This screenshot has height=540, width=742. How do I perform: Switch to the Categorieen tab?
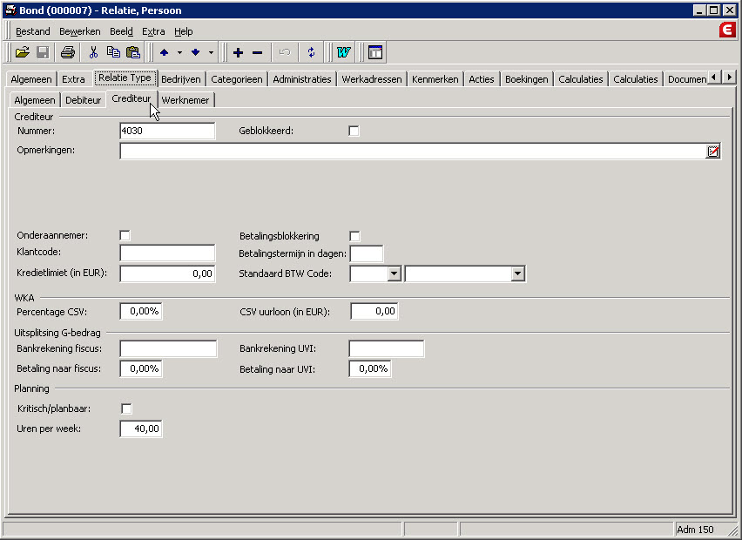237,79
